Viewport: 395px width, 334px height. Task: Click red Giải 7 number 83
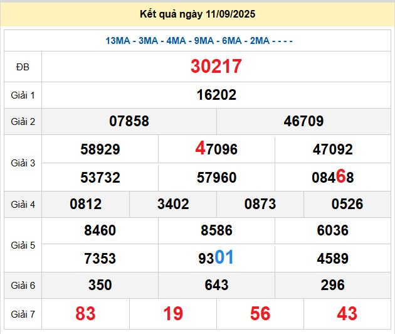(x=86, y=313)
